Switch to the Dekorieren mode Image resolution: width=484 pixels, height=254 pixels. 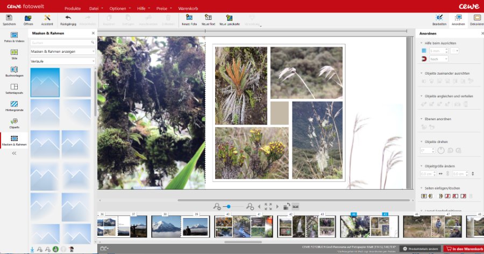[x=476, y=19]
